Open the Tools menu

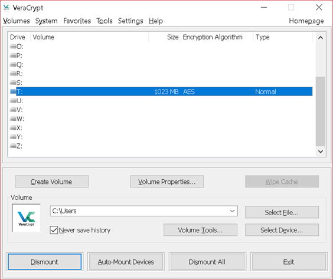105,21
